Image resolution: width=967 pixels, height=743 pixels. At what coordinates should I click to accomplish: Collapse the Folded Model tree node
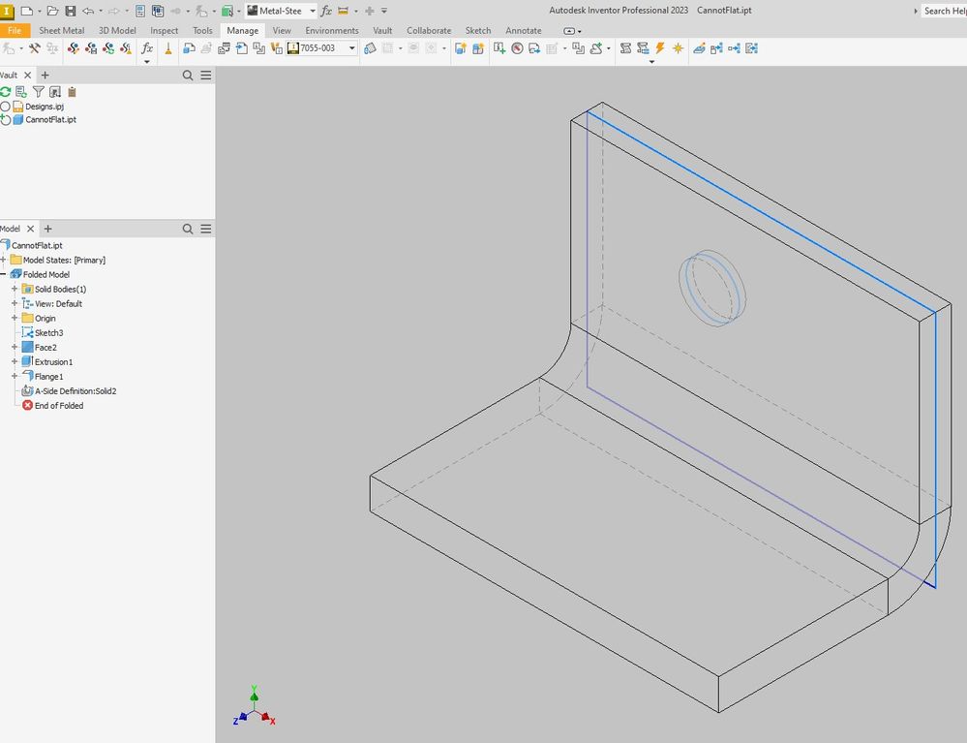[x=4, y=274]
